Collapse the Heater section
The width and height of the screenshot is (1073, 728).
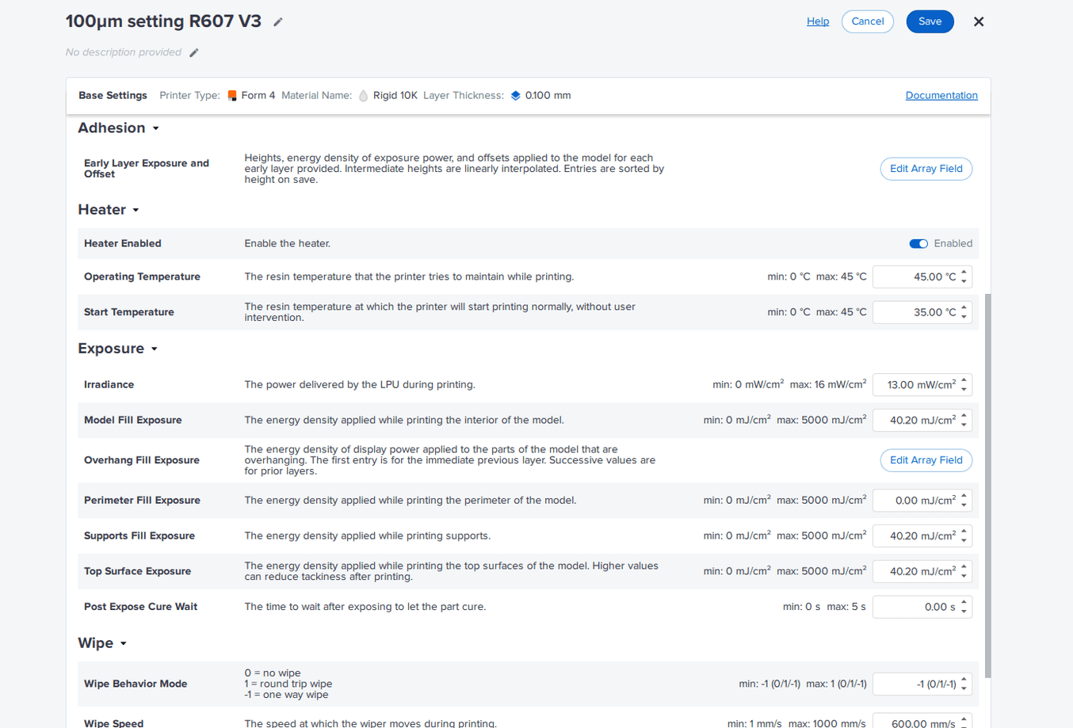click(x=136, y=211)
